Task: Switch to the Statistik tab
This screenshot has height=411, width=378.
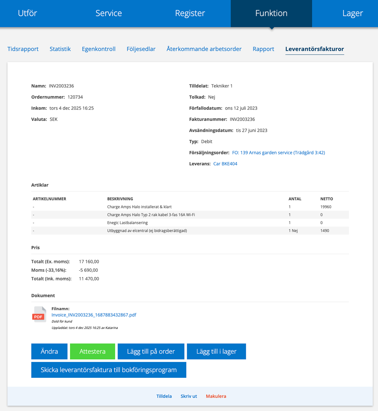Action: click(x=60, y=49)
